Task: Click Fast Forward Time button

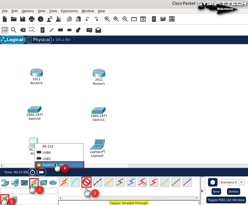Action: (x=42, y=172)
